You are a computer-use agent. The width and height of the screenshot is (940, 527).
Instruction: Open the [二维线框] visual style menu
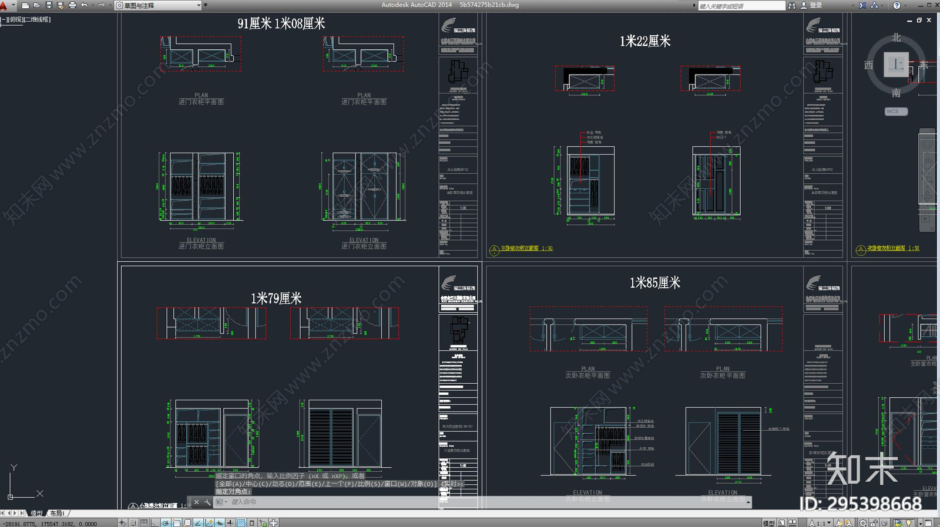[x=37, y=19]
